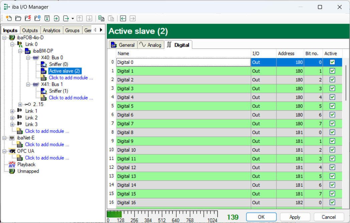Click the copy toolbar icon
The width and height of the screenshot is (350, 223).
(x=101, y=18)
